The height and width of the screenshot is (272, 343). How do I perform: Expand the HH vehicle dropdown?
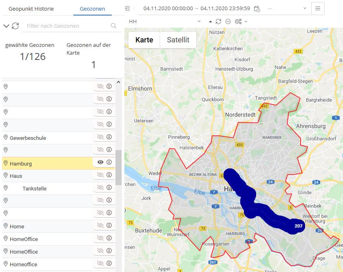(x=199, y=21)
